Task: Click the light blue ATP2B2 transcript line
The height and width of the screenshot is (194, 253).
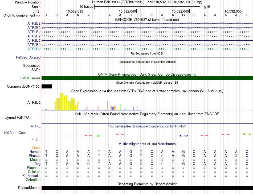Action: click(x=147, y=49)
